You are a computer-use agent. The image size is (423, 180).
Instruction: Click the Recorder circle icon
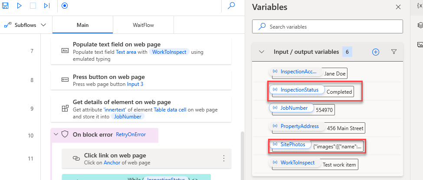(x=65, y=6)
